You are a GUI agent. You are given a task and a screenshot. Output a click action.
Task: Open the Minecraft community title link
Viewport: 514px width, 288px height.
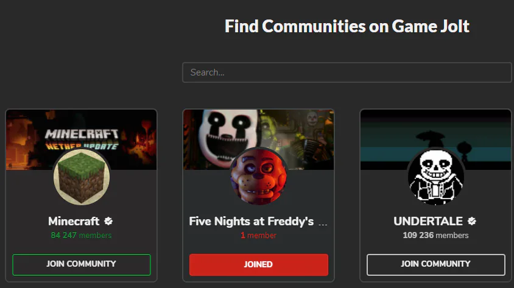(74, 222)
